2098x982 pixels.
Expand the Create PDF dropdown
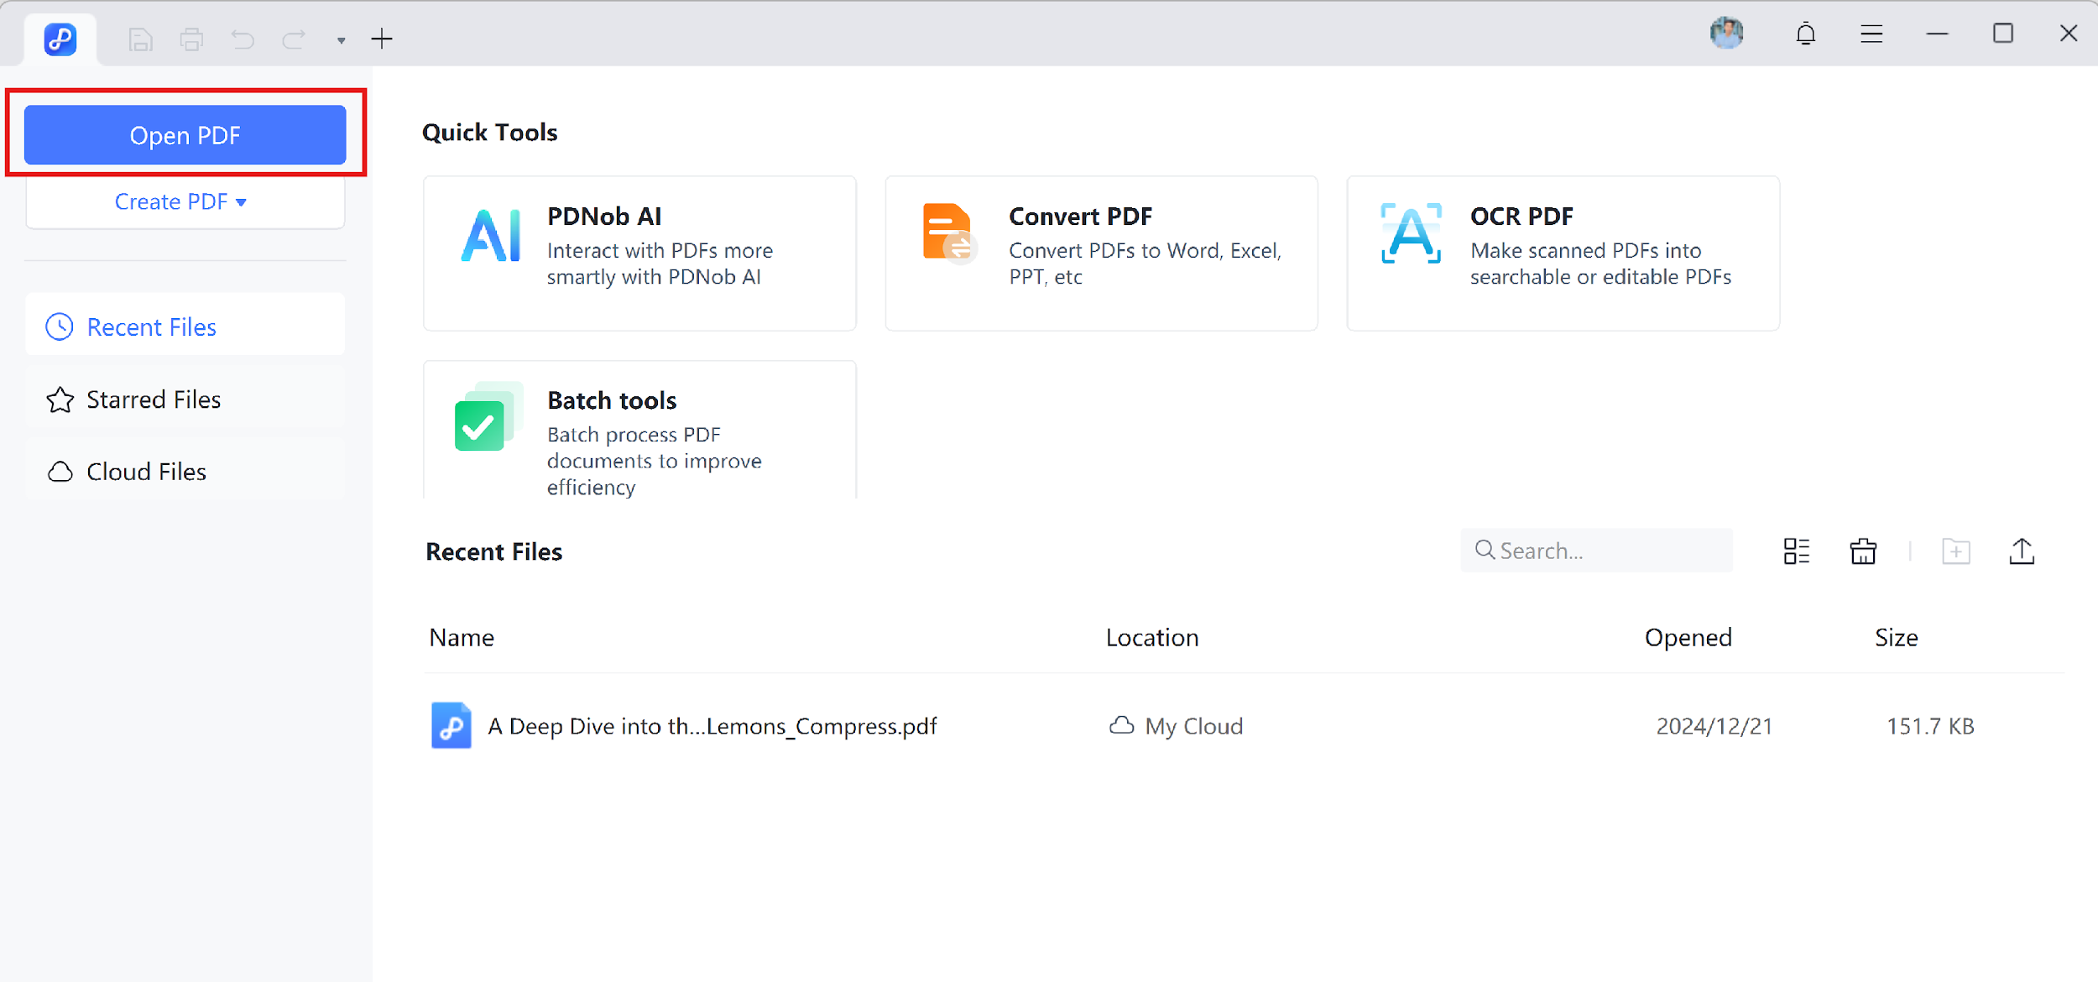[x=184, y=201]
